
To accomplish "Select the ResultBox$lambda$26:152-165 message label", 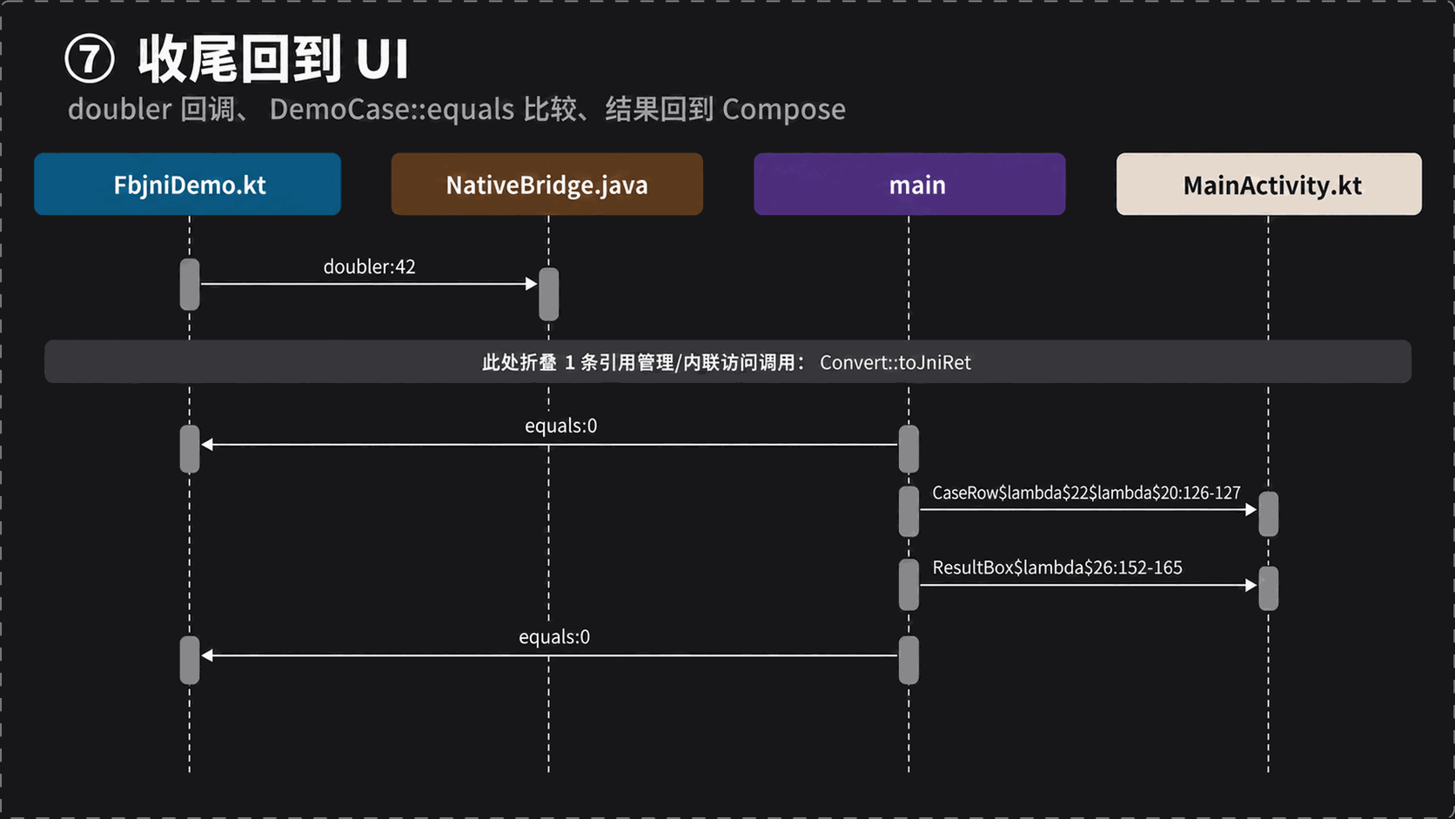I will (1057, 567).
